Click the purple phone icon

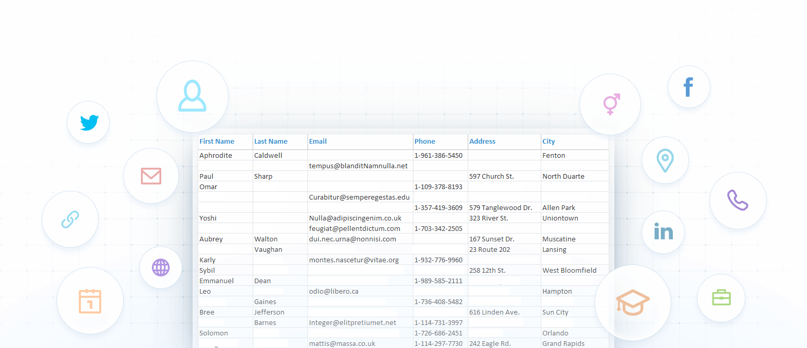(738, 200)
